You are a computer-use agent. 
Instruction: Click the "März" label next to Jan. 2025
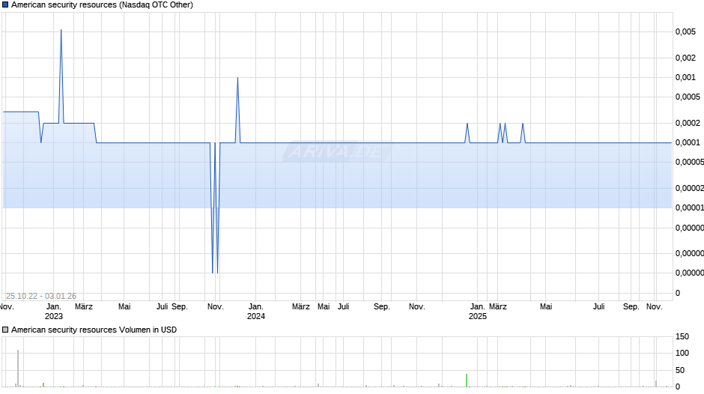pos(498,307)
